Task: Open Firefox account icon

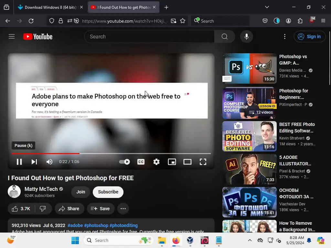Action: point(288,21)
